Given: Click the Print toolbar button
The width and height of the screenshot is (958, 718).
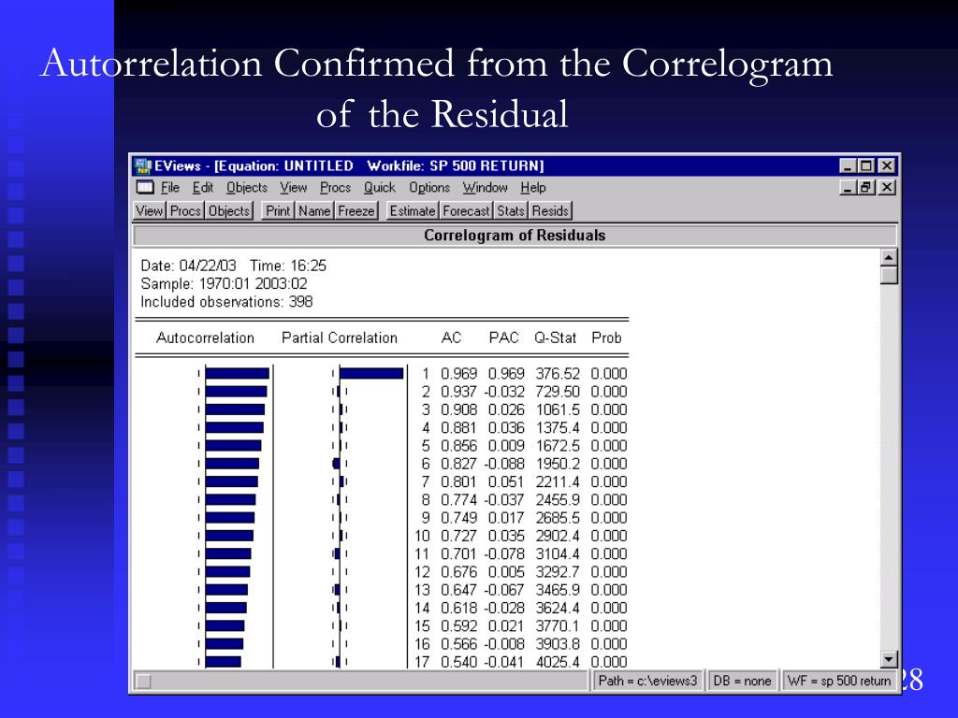Looking at the screenshot, I should coord(278,210).
